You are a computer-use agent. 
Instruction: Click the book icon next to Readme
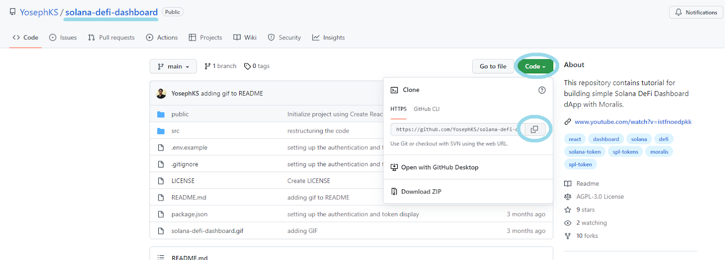click(568, 183)
